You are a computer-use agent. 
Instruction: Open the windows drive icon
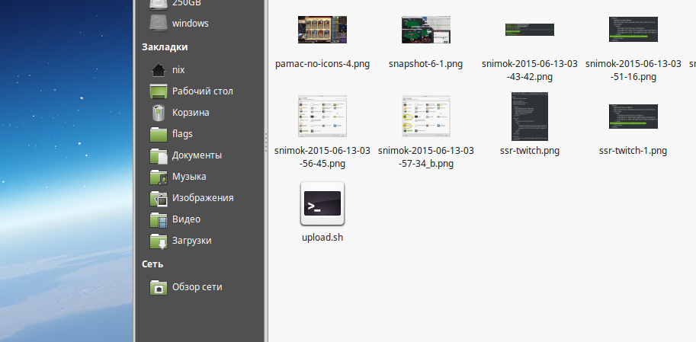coord(159,23)
